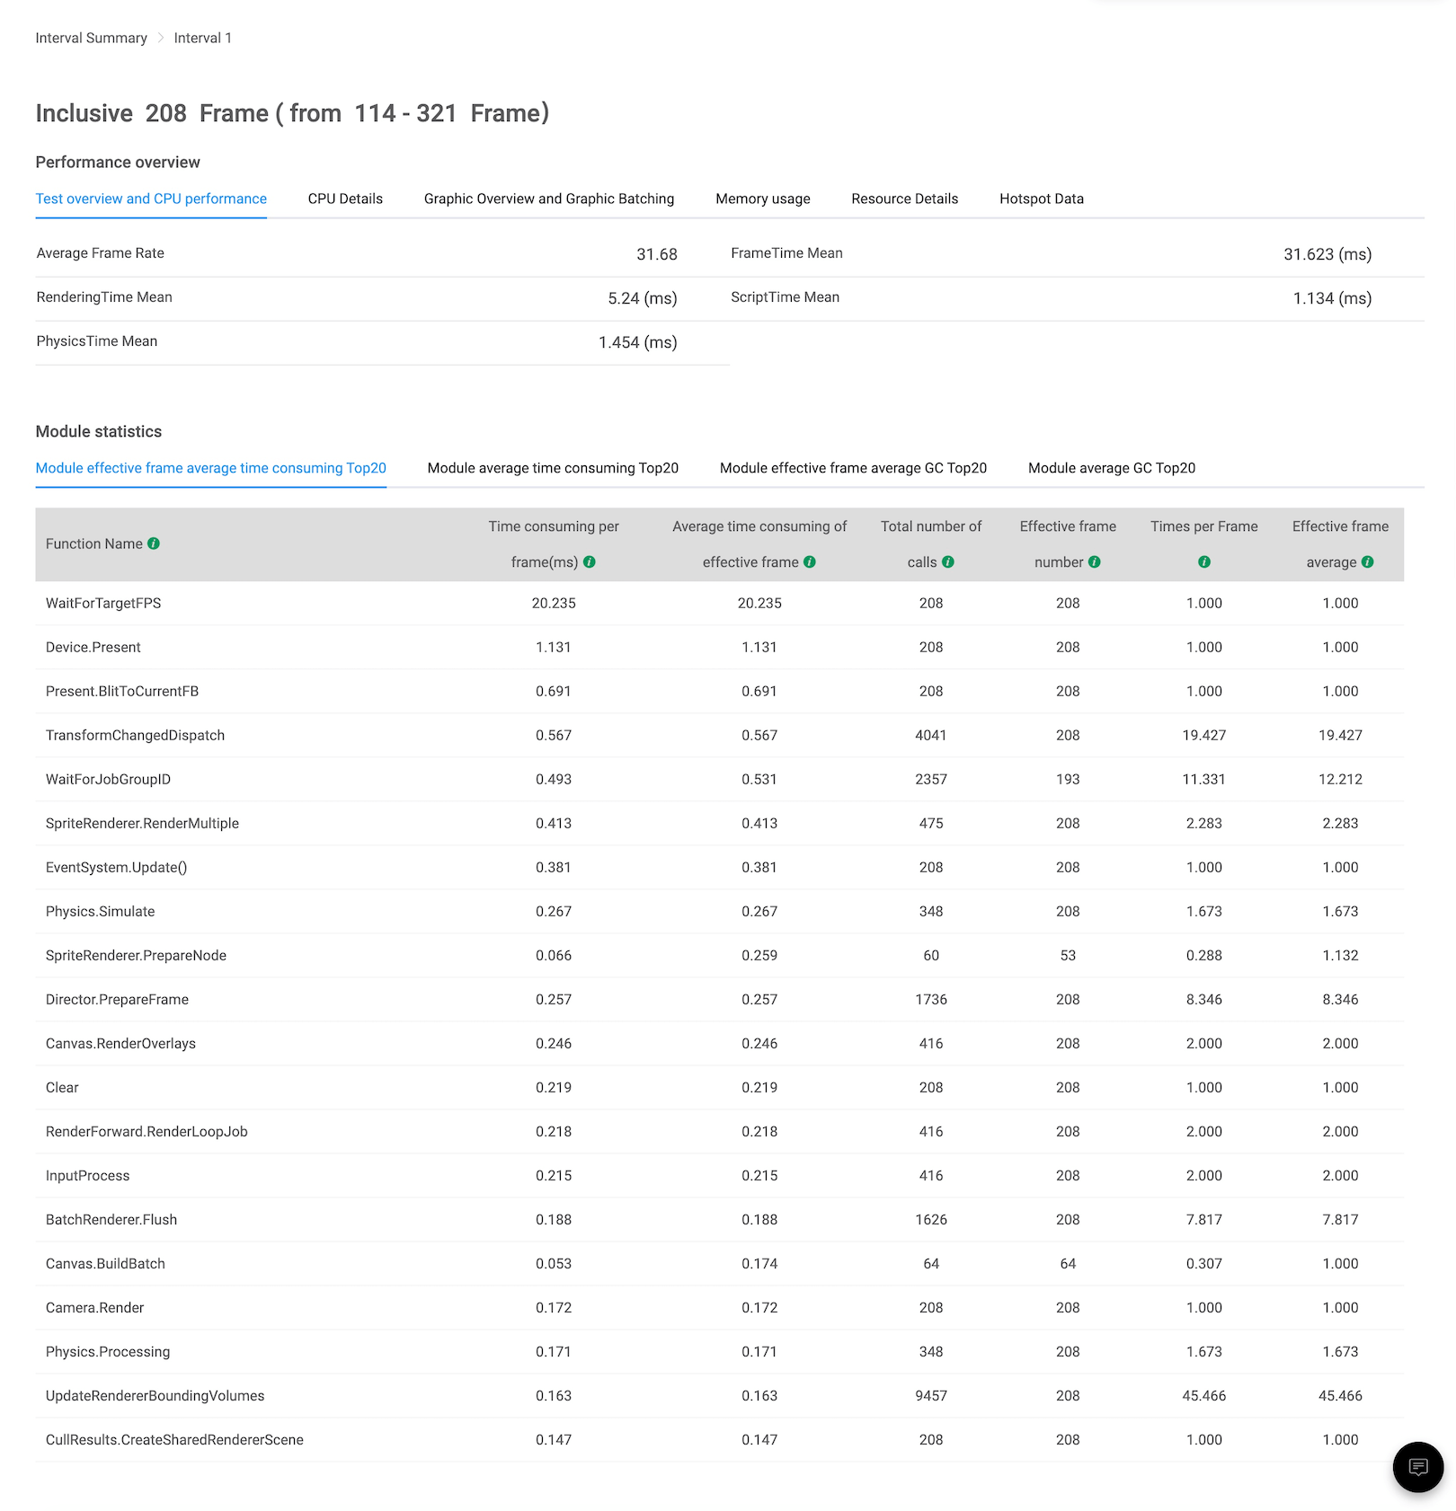Click info icon beside Effective frame average
The image size is (1456, 1511).
click(1368, 561)
